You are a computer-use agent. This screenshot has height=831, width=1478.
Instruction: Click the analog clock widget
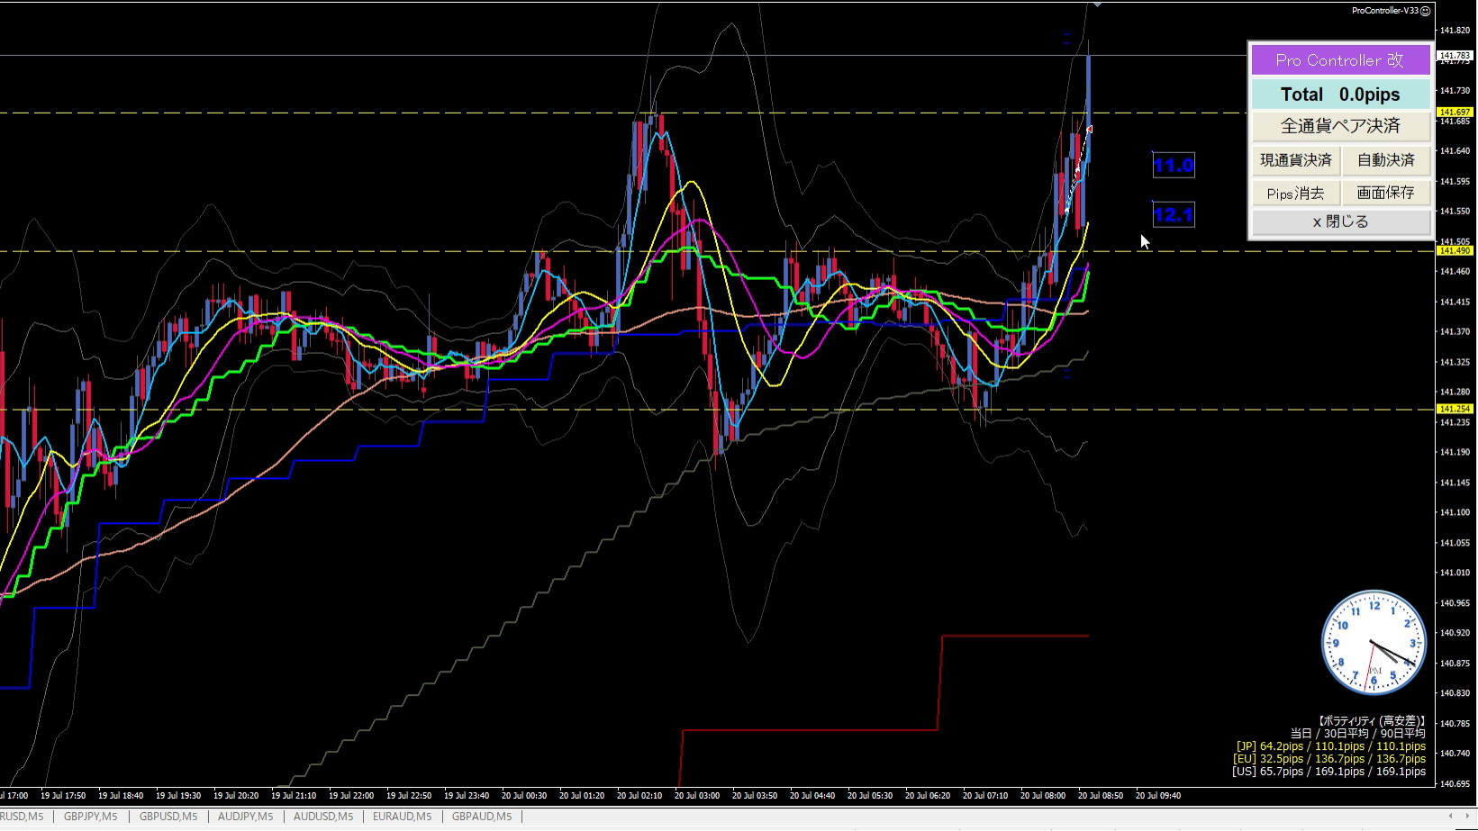1374,642
